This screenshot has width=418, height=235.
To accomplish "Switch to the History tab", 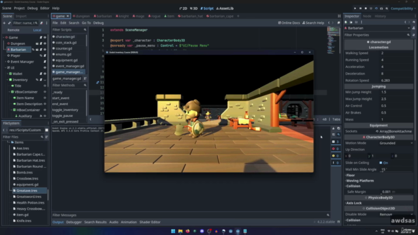I will click(380, 16).
